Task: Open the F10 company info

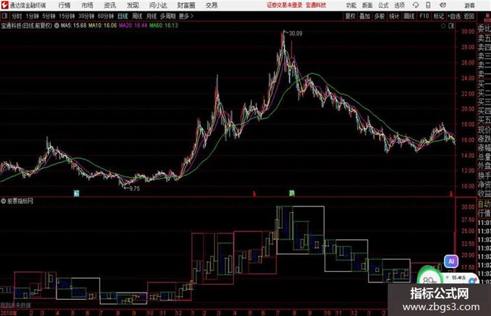Action: click(424, 16)
